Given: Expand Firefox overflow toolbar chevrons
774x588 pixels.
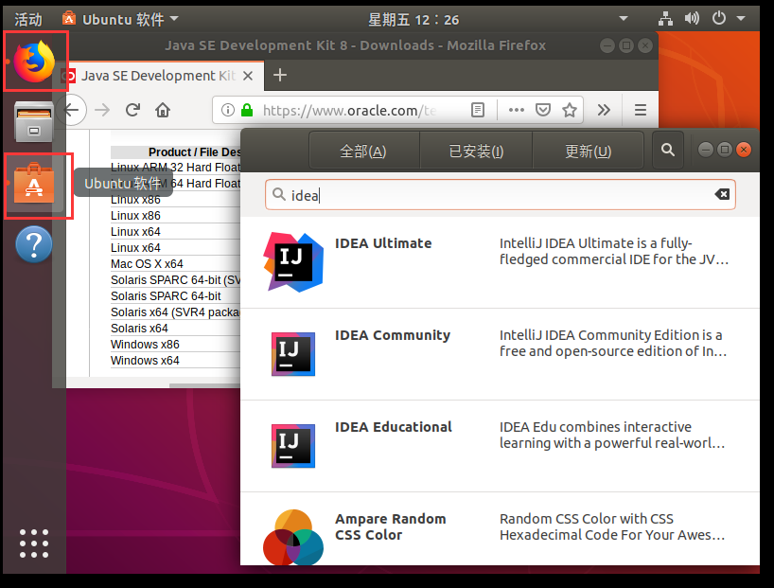Looking at the screenshot, I should [604, 110].
